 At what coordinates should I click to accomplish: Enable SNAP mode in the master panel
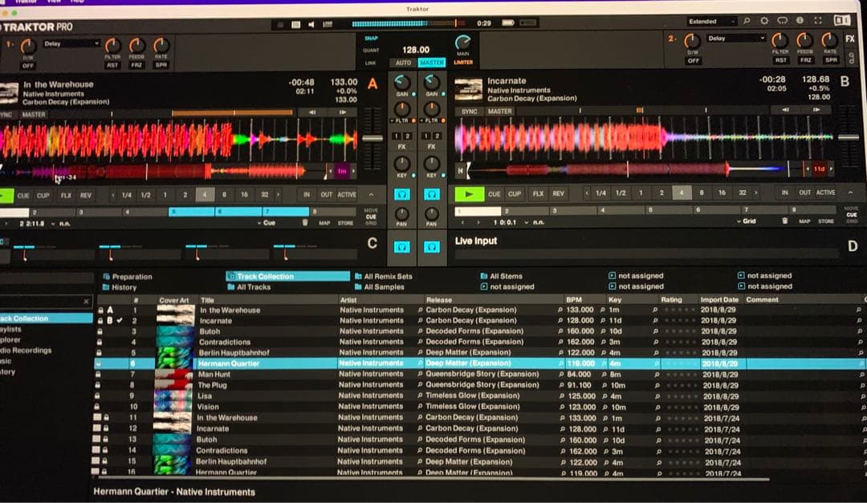click(x=371, y=38)
